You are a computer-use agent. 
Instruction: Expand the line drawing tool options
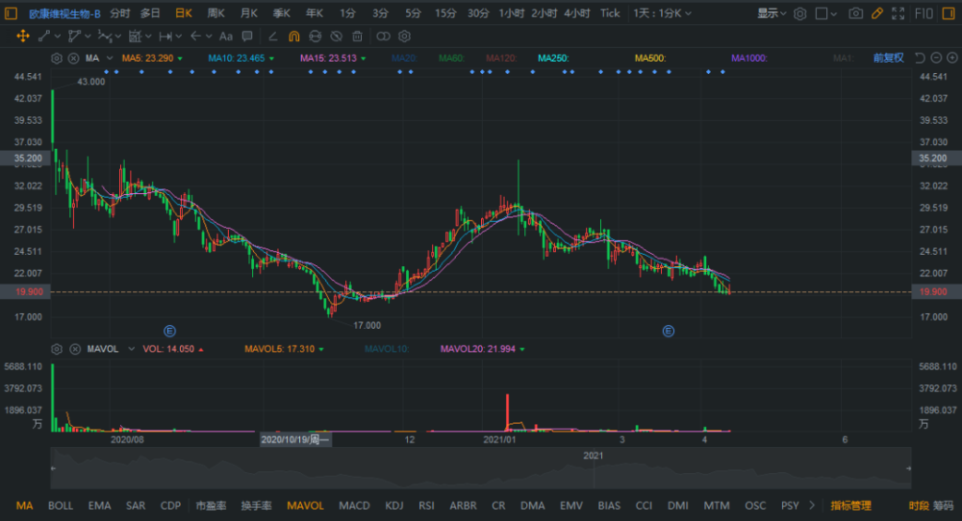tap(57, 37)
